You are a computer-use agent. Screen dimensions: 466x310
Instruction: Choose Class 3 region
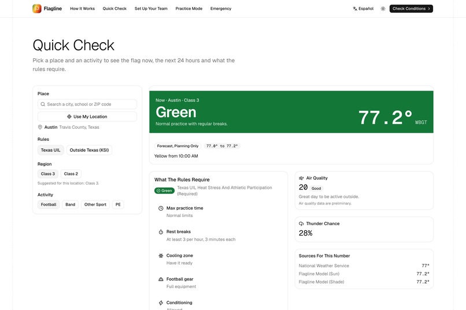tap(48, 174)
